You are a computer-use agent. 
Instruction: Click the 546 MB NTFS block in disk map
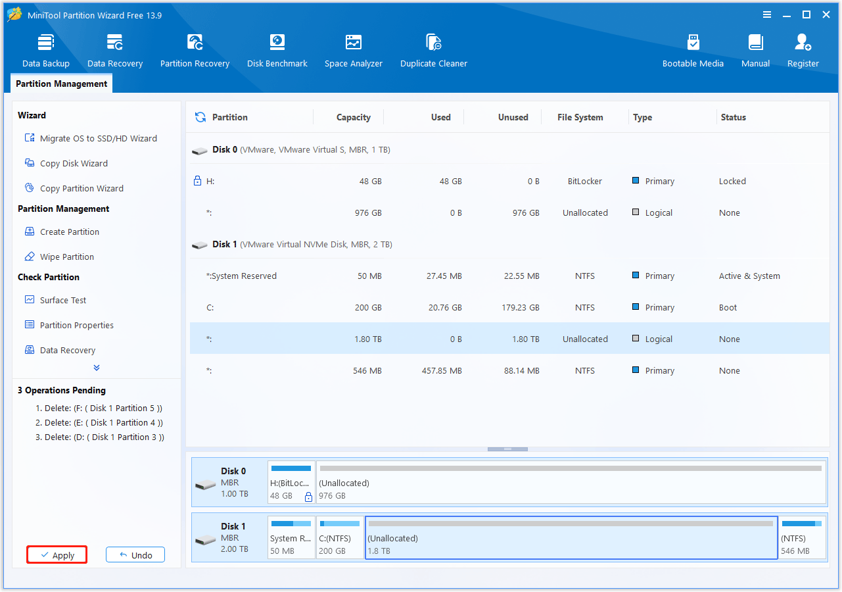click(x=803, y=537)
